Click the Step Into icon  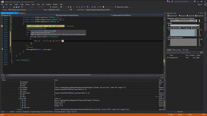[x=80, y=7]
